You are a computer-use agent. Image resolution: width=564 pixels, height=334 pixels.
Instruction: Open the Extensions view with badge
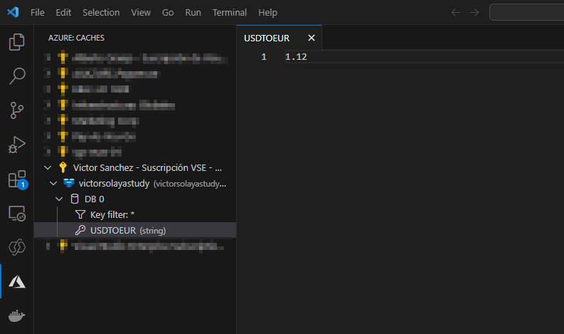coord(17,179)
